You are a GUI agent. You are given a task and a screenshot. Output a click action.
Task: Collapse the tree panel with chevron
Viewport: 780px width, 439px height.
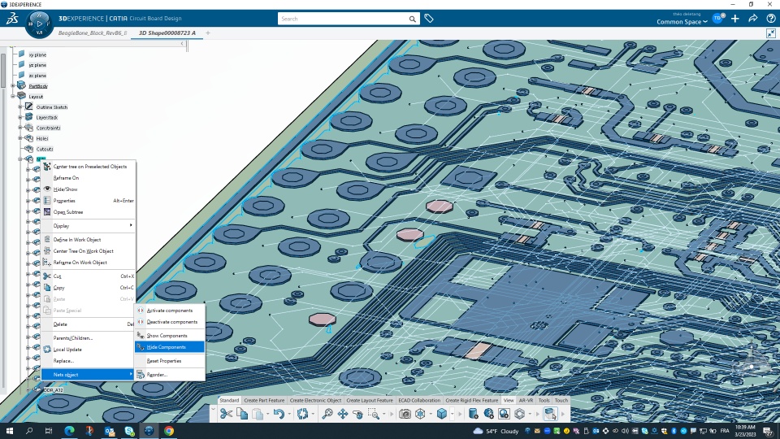pos(182,44)
